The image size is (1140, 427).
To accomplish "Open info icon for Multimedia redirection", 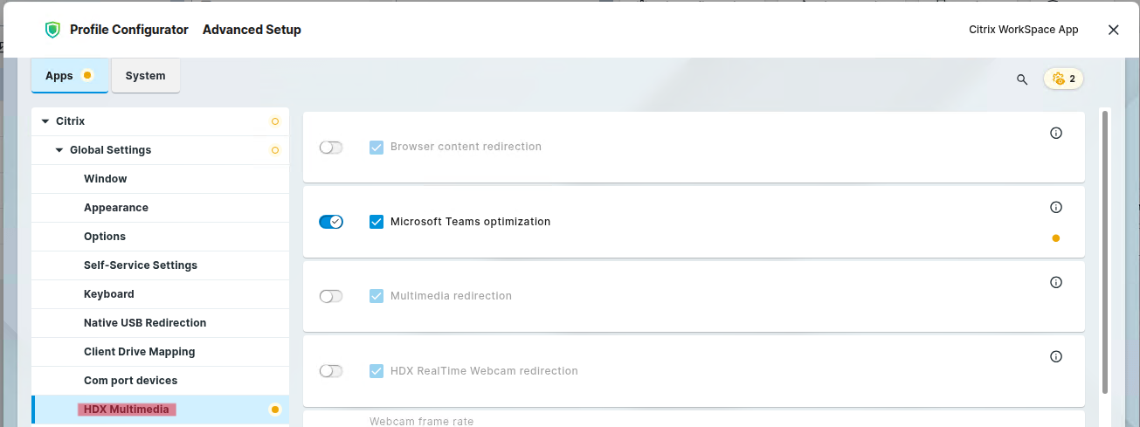I will pyautogui.click(x=1055, y=282).
